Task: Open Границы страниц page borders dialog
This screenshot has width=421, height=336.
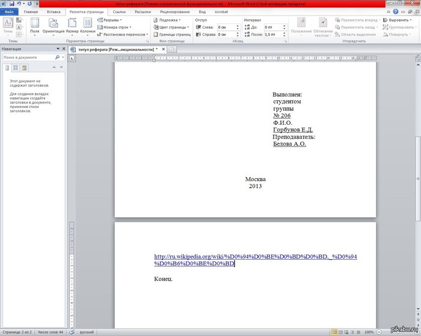Action: pyautogui.click(x=172, y=35)
